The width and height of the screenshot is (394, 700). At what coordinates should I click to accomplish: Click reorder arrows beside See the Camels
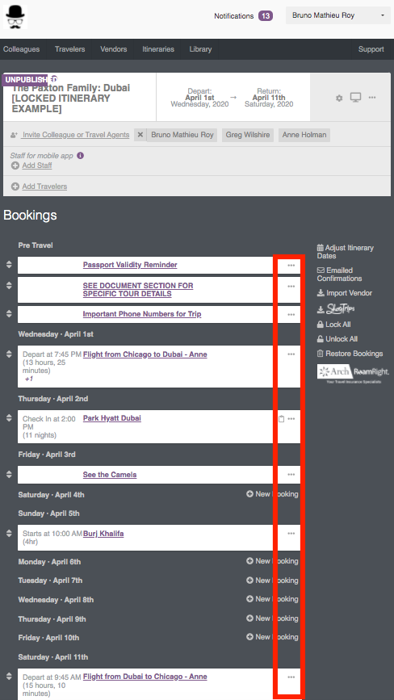[9, 474]
